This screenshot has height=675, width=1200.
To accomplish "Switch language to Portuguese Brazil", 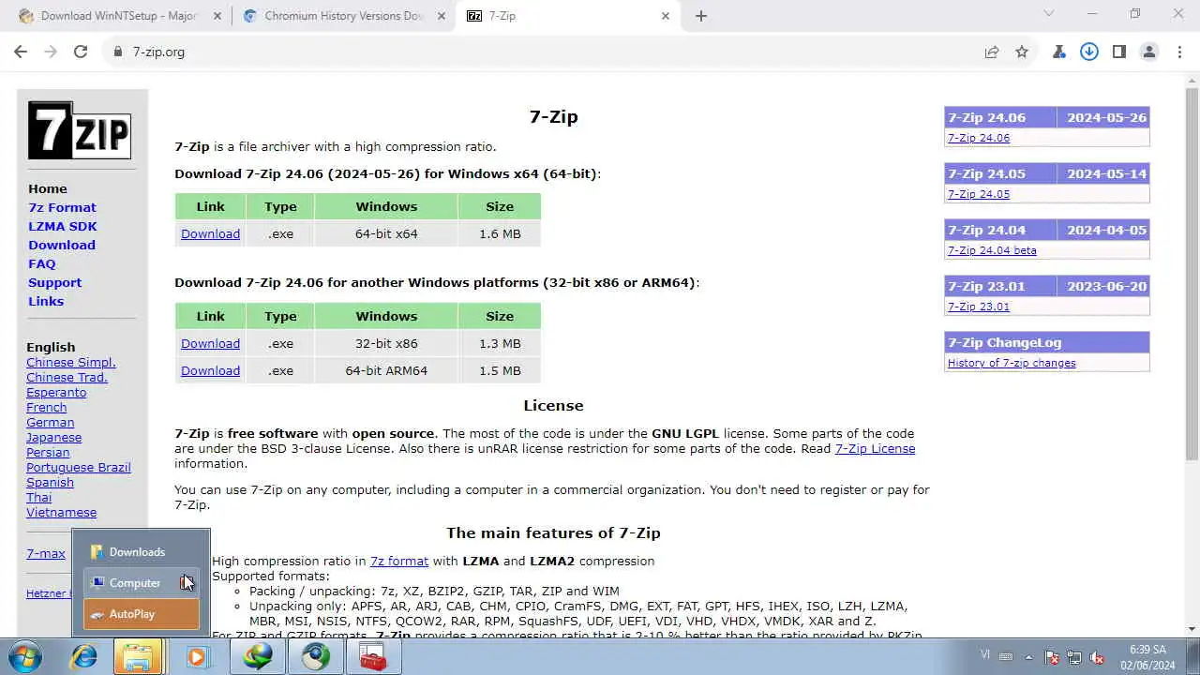I will click(79, 467).
